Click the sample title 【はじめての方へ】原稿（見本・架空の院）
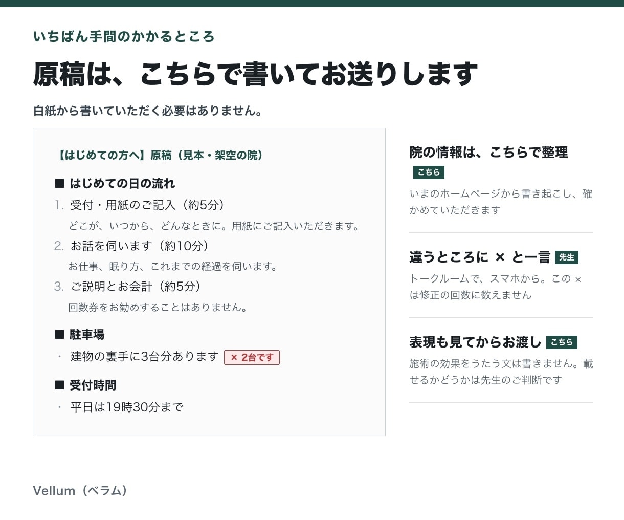624x520 pixels. tap(160, 156)
